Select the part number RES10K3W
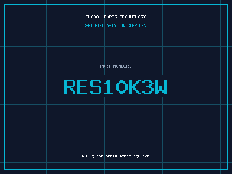 point(115,87)
